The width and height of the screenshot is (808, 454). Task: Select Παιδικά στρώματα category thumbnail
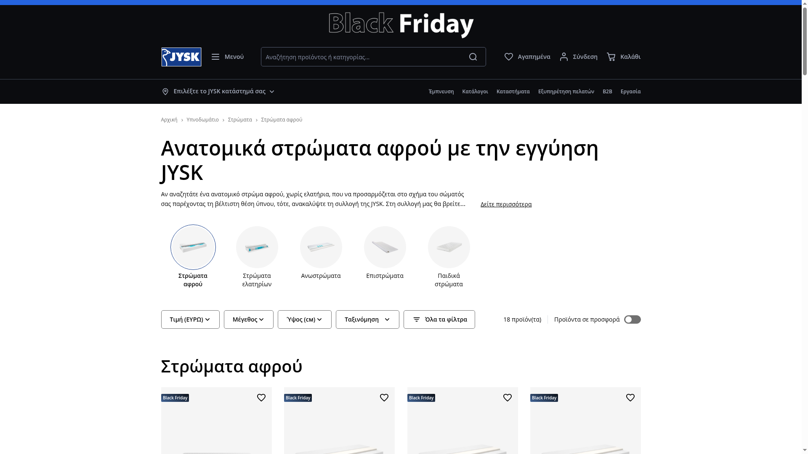coord(449,247)
